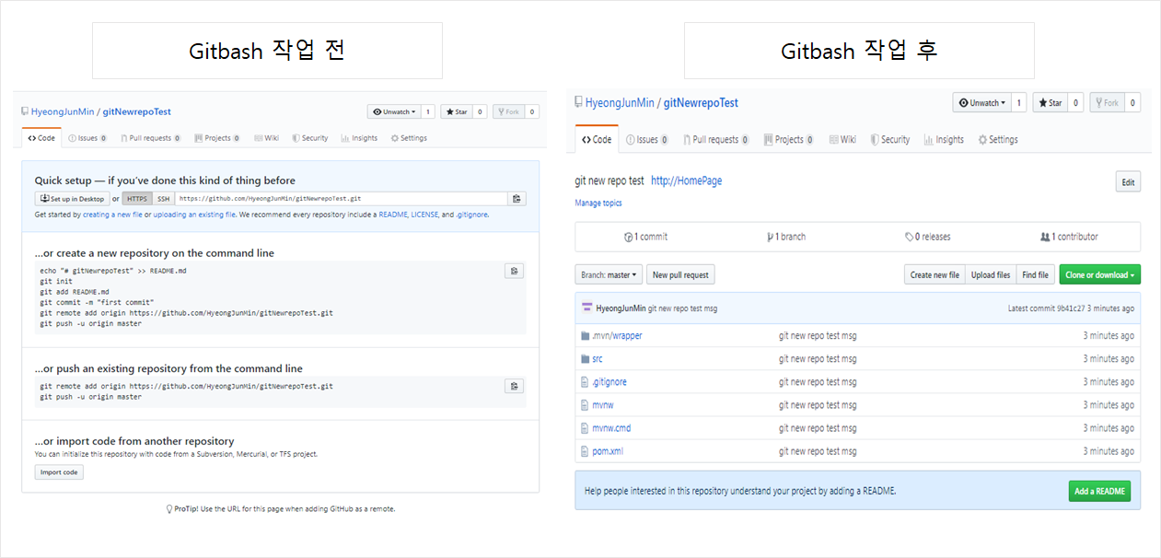The image size is (1161, 558).
Task: Click HyeongJunMin commit author name
Action: click(621, 308)
